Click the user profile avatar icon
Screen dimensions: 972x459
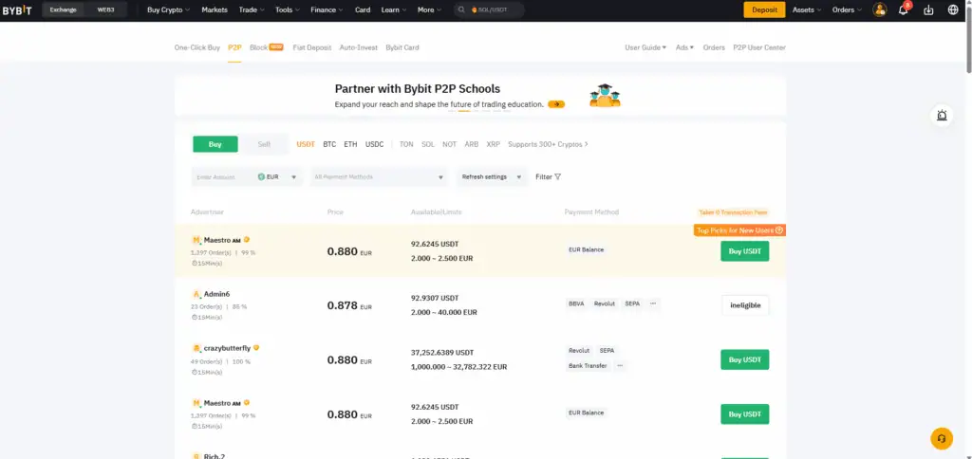point(879,9)
